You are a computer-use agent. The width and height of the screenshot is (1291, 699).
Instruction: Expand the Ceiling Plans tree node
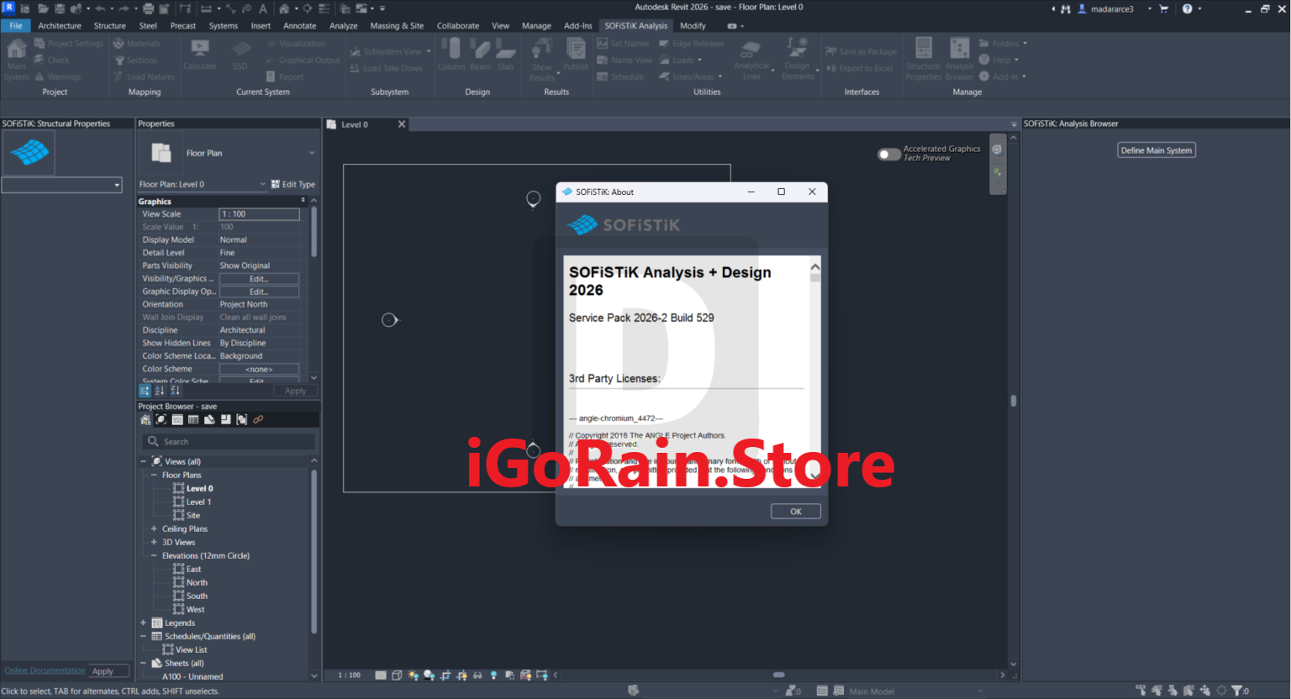click(154, 528)
